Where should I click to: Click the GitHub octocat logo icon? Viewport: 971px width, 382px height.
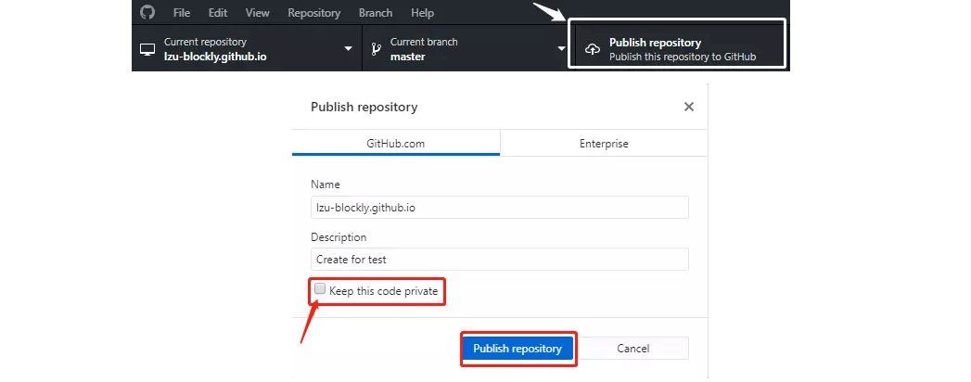pyautogui.click(x=147, y=12)
